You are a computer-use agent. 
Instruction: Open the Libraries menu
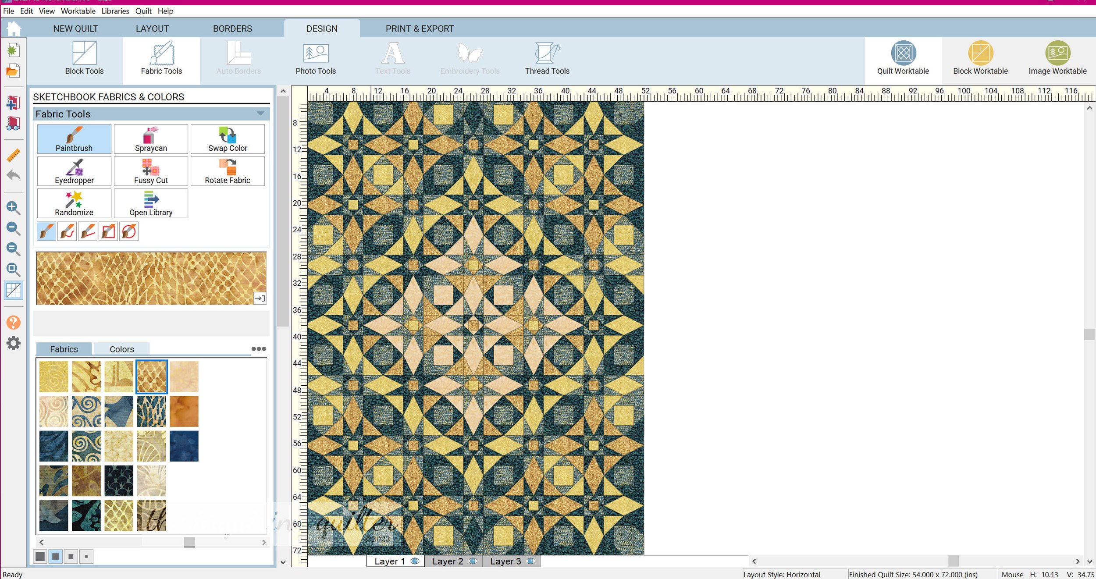115,11
